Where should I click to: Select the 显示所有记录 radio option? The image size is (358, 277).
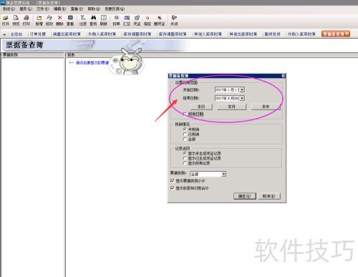(185, 163)
